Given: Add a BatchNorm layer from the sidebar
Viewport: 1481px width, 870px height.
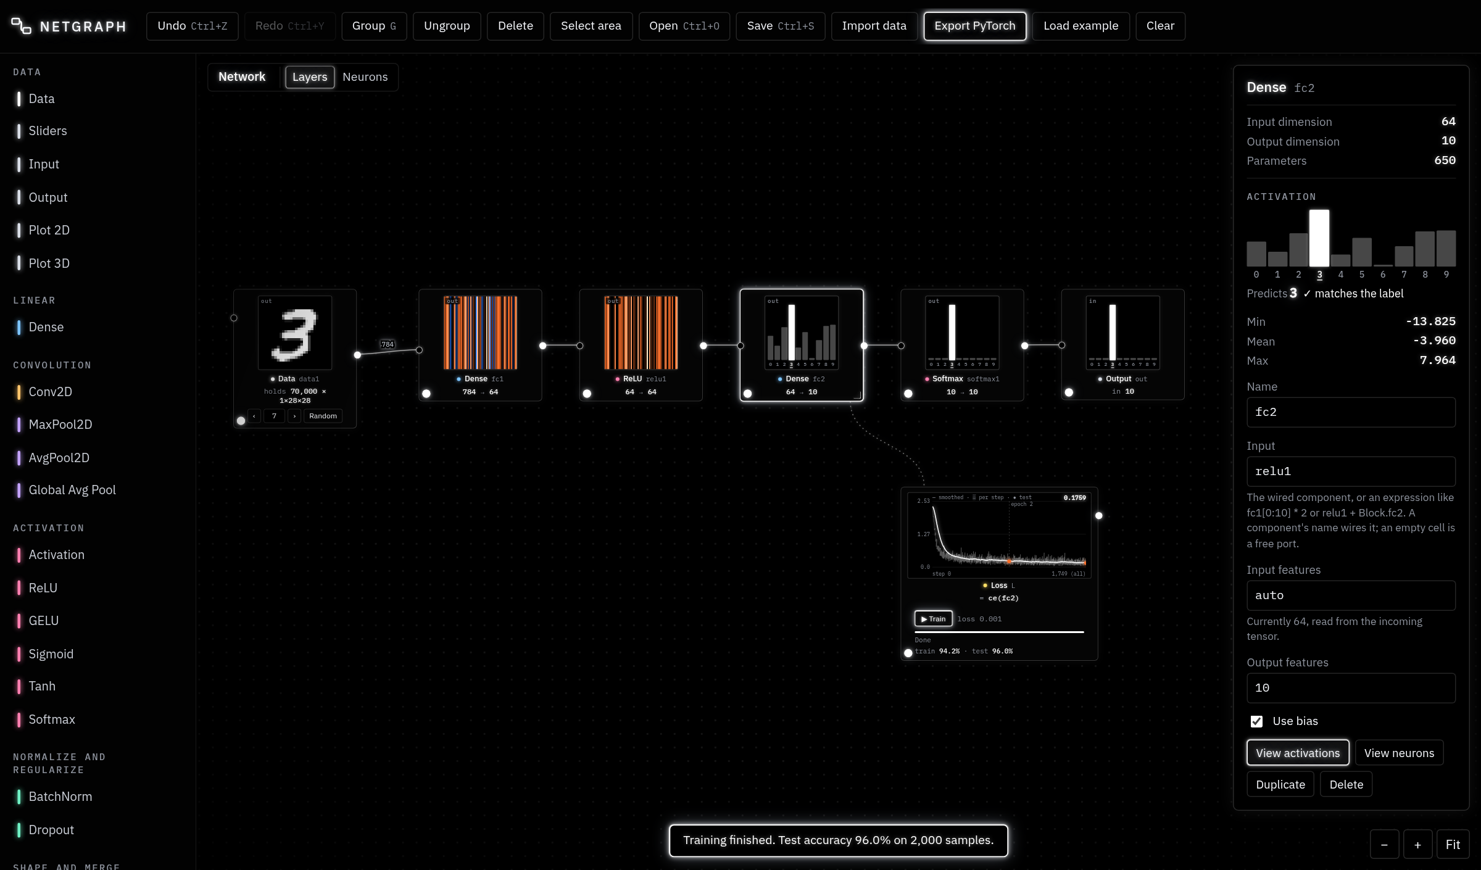Looking at the screenshot, I should [60, 797].
